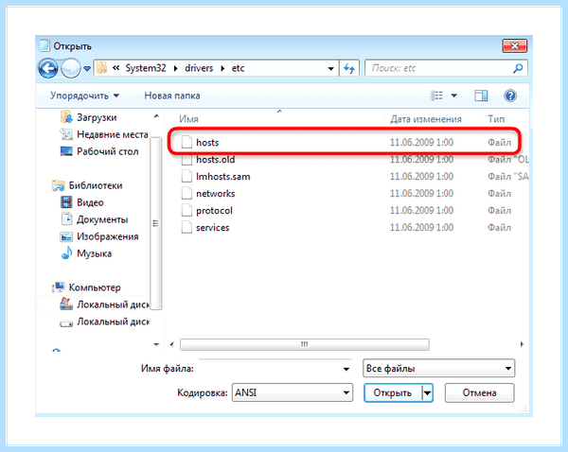Open the Музыка library
568x452 pixels.
94,253
